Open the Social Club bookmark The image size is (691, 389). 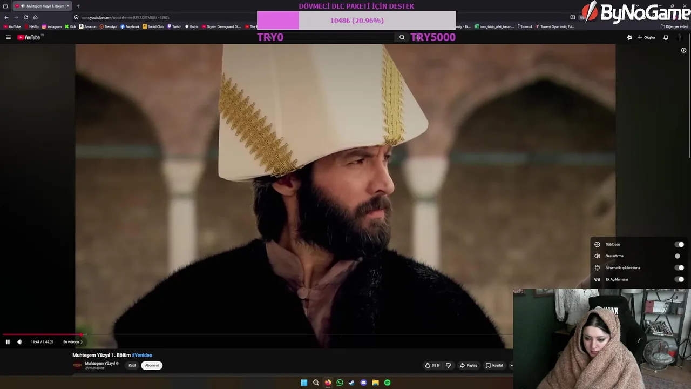153,26
